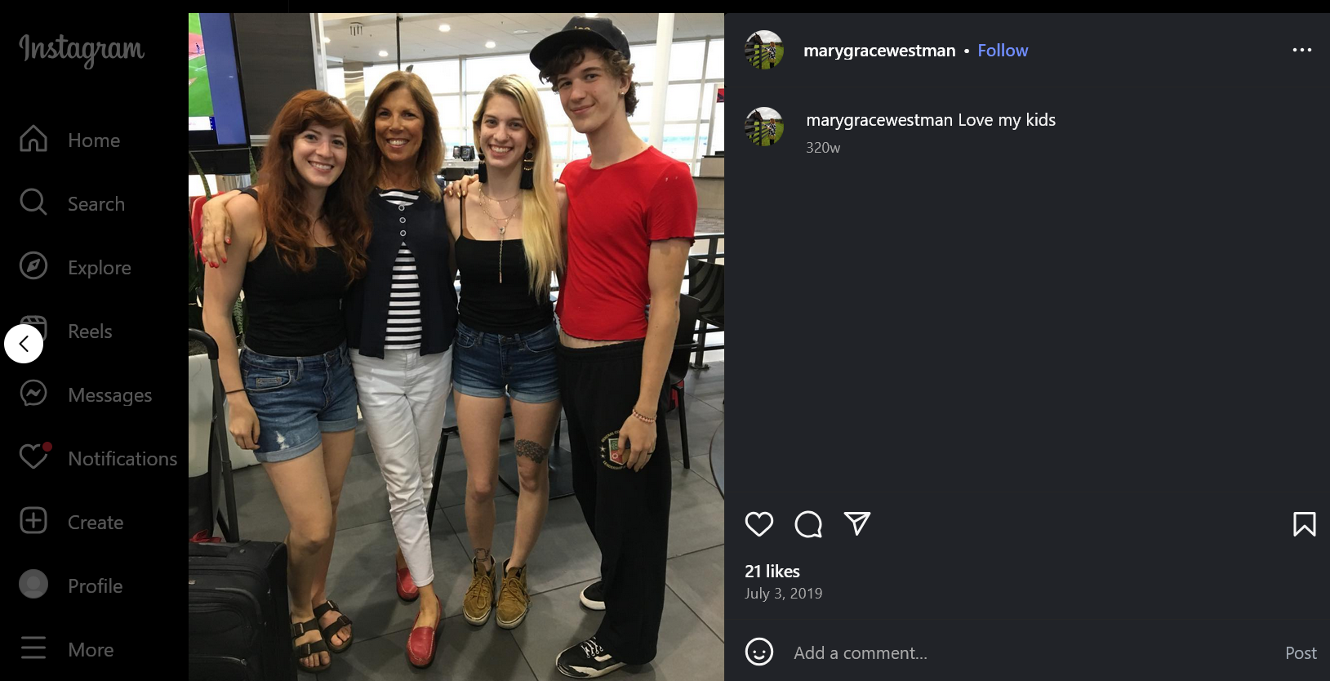1330x681 pixels.
Task: Open Home from the sidebar
Action: point(69,140)
